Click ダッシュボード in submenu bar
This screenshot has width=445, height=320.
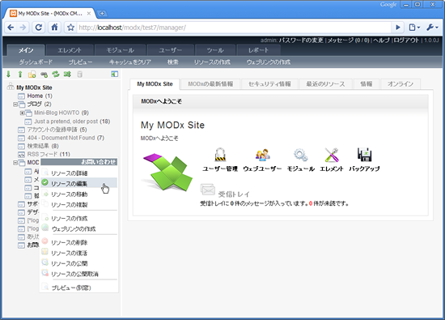(x=36, y=62)
